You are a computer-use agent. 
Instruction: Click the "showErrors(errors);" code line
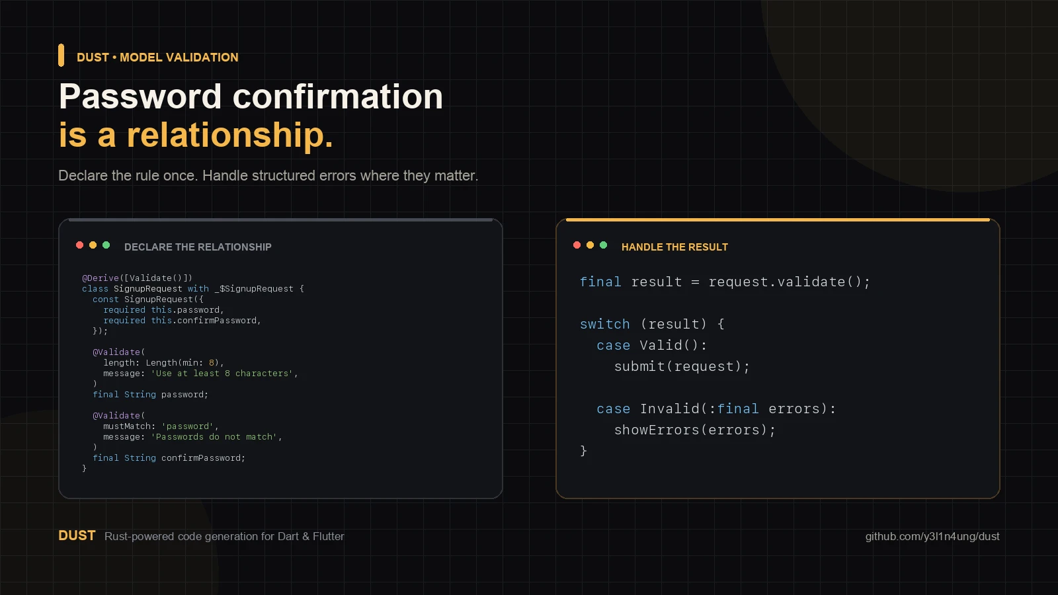[695, 430]
